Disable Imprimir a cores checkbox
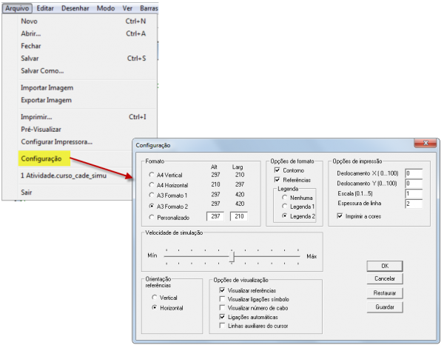 point(340,216)
